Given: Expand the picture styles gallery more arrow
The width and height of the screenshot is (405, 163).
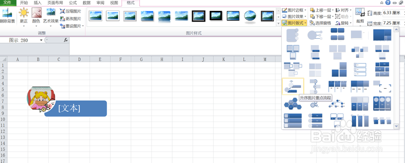Looking at the screenshot, I should click(278, 23).
